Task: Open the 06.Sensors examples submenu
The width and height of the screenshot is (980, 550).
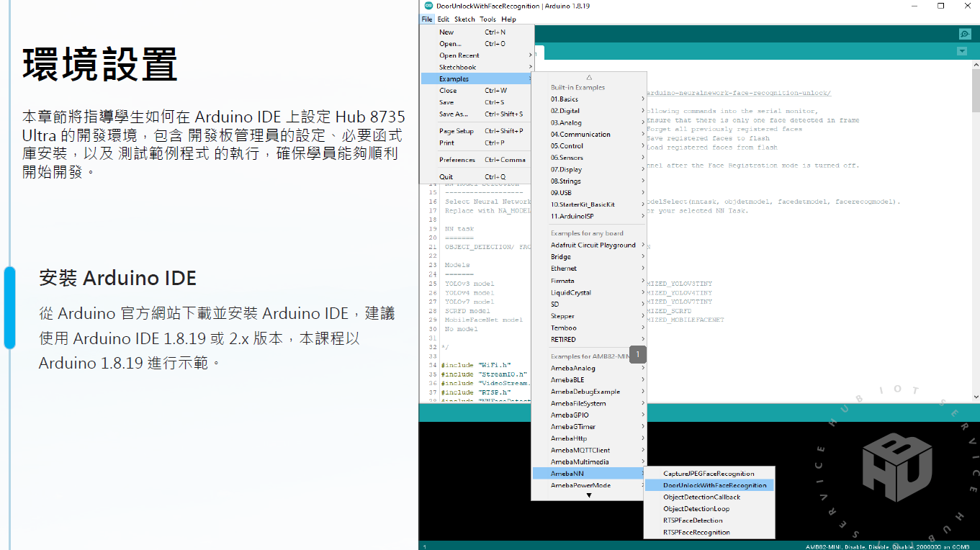Action: [x=589, y=158]
